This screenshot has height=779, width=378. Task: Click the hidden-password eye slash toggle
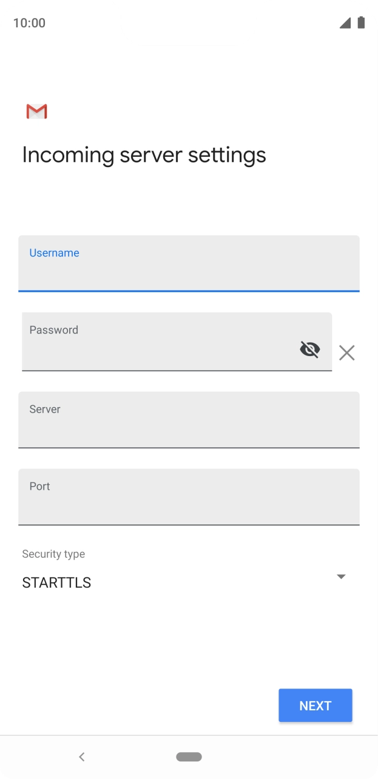[310, 349]
